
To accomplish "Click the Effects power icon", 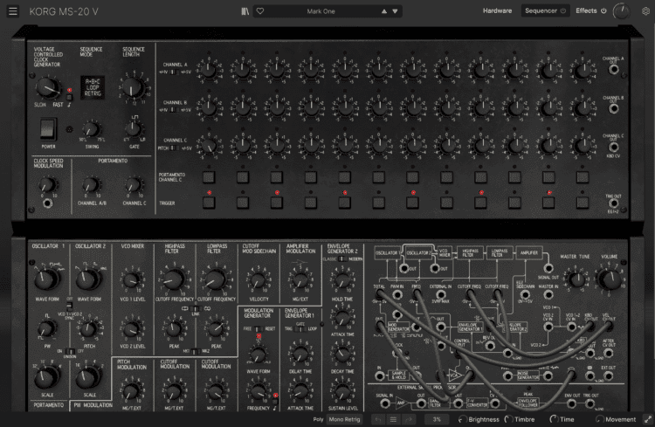I will [x=603, y=10].
